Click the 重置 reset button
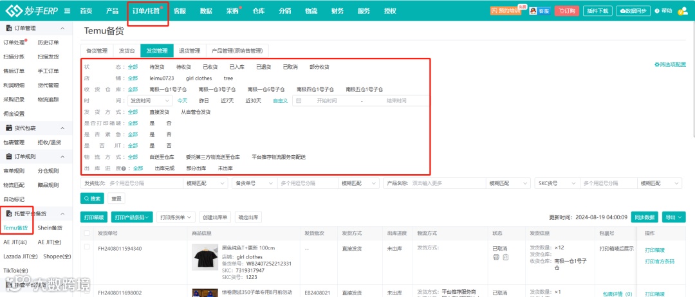This screenshot has height=297, width=695. coord(116,198)
